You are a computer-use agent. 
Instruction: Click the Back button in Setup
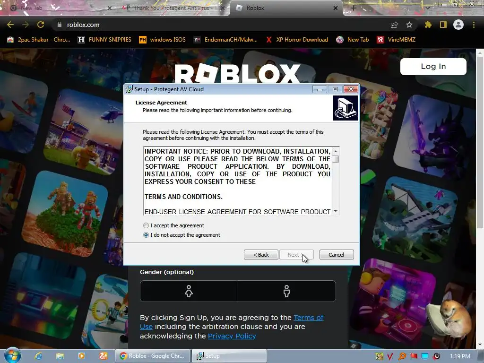(x=261, y=255)
